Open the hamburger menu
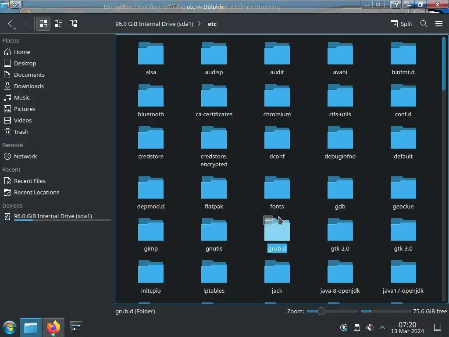The height and width of the screenshot is (337, 449). [x=438, y=24]
